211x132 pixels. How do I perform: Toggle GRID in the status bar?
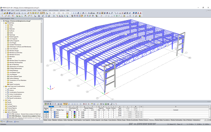[x=135, y=124]
